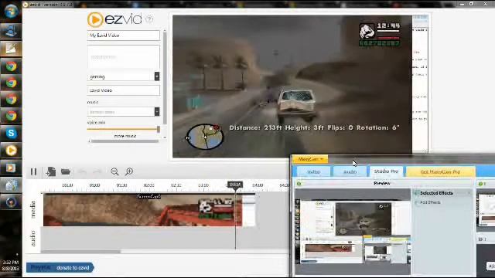This screenshot has height=278, width=495.
Task: Click the ManyCam preview video thumbnail
Action: point(353,232)
